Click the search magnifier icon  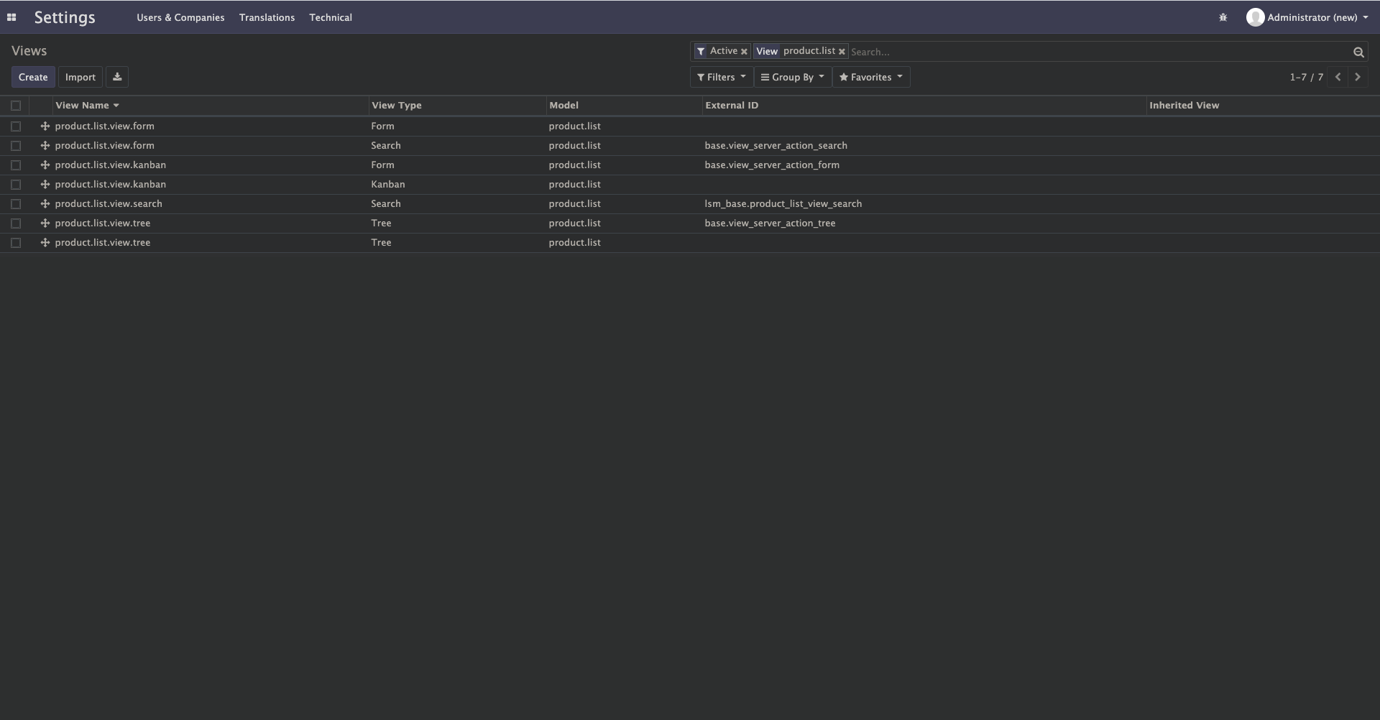click(1358, 52)
